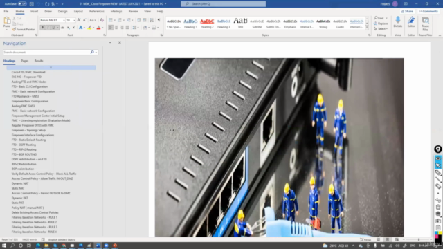Image resolution: width=443 pixels, height=249 pixels.
Task: Click the Bullets list icon
Action: coord(111,20)
